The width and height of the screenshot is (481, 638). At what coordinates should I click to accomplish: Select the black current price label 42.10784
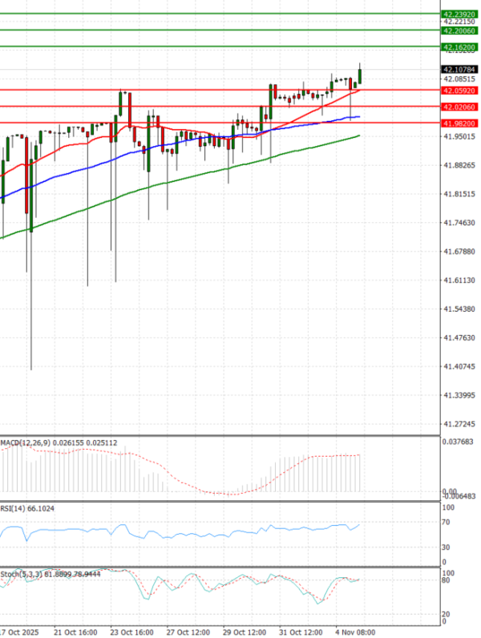click(x=460, y=70)
